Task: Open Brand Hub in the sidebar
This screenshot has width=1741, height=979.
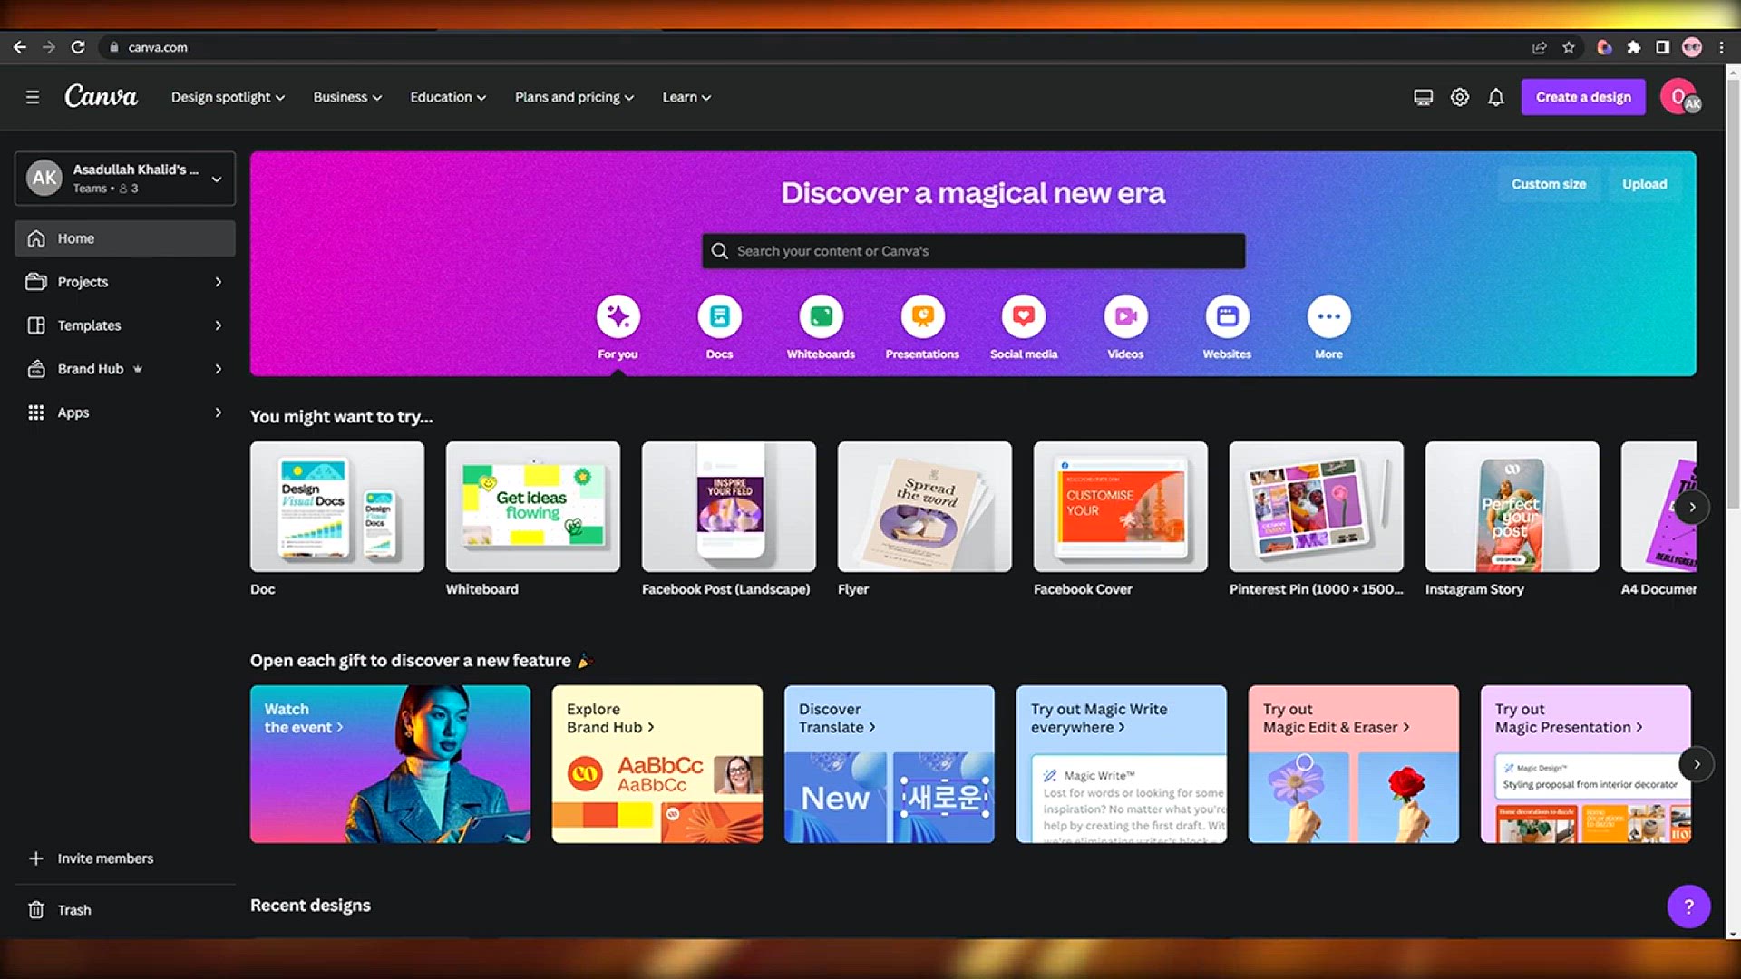Action: coord(91,369)
